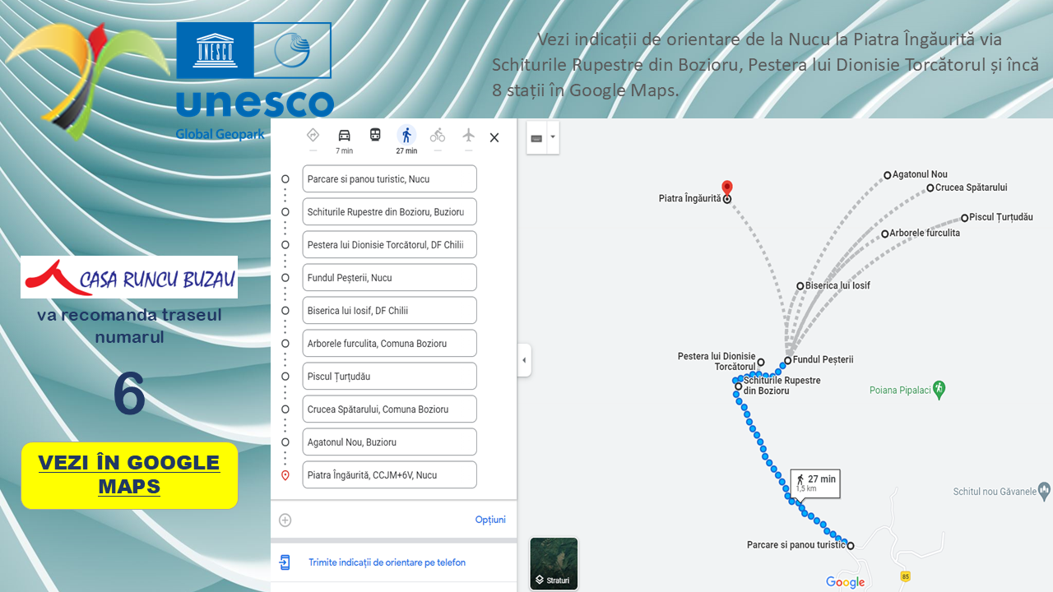Click the add destination plus icon
This screenshot has width=1053, height=592.
[x=285, y=520]
